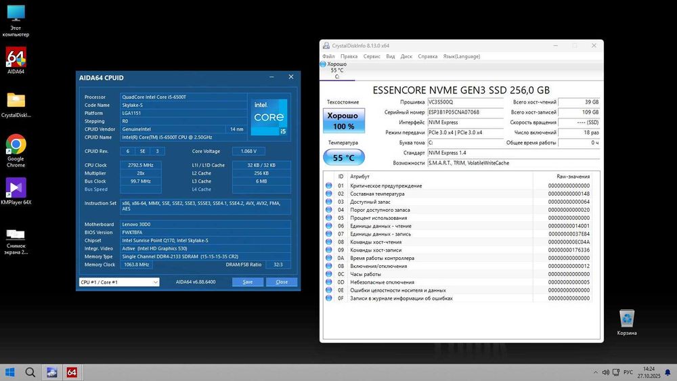Open the volume speaker tray icon
Screen dimensions: 677x381
tap(605, 372)
